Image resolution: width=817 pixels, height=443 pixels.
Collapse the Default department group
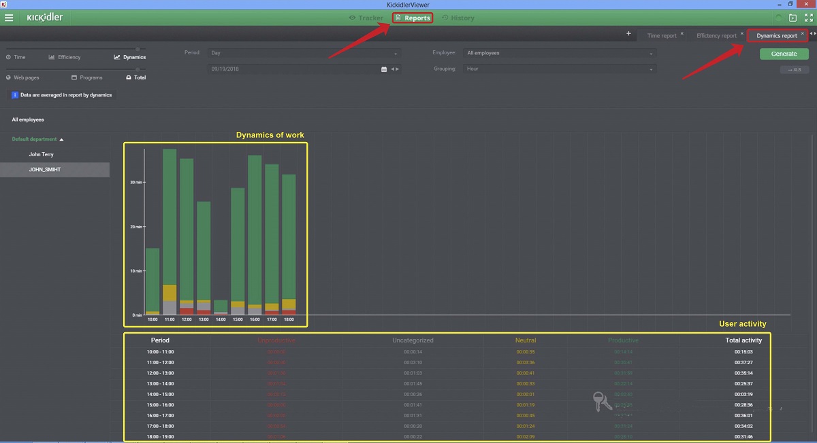coord(37,139)
